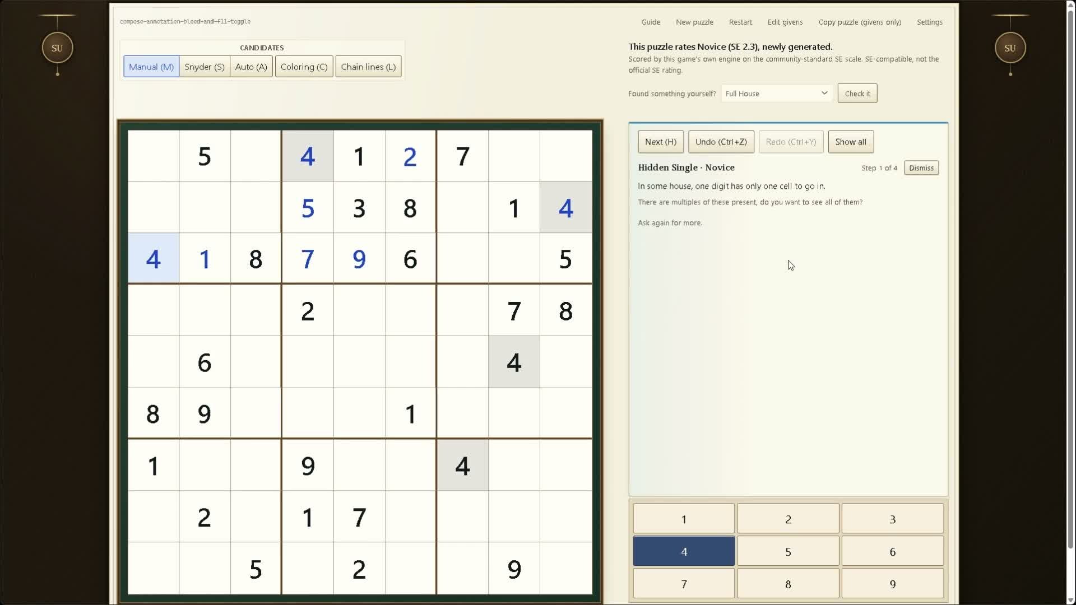Open Edit givens

785,22
